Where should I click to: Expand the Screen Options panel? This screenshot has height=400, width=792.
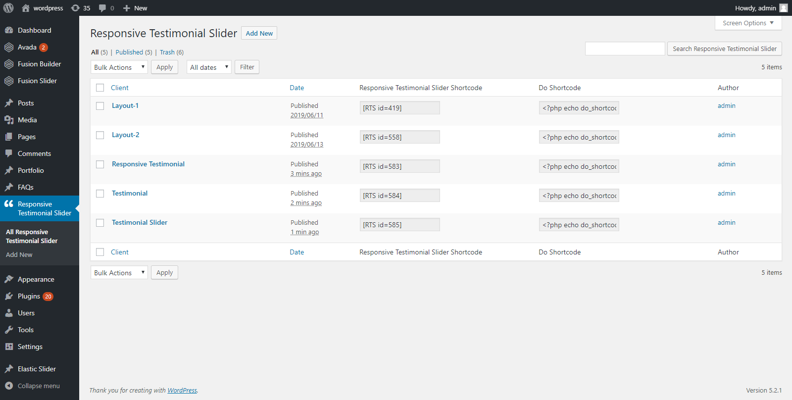748,23
